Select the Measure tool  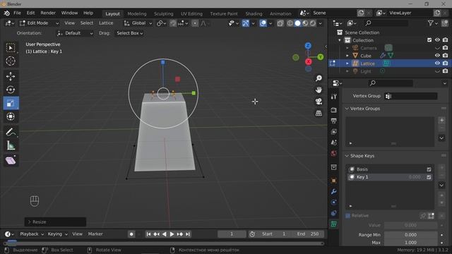[11, 145]
